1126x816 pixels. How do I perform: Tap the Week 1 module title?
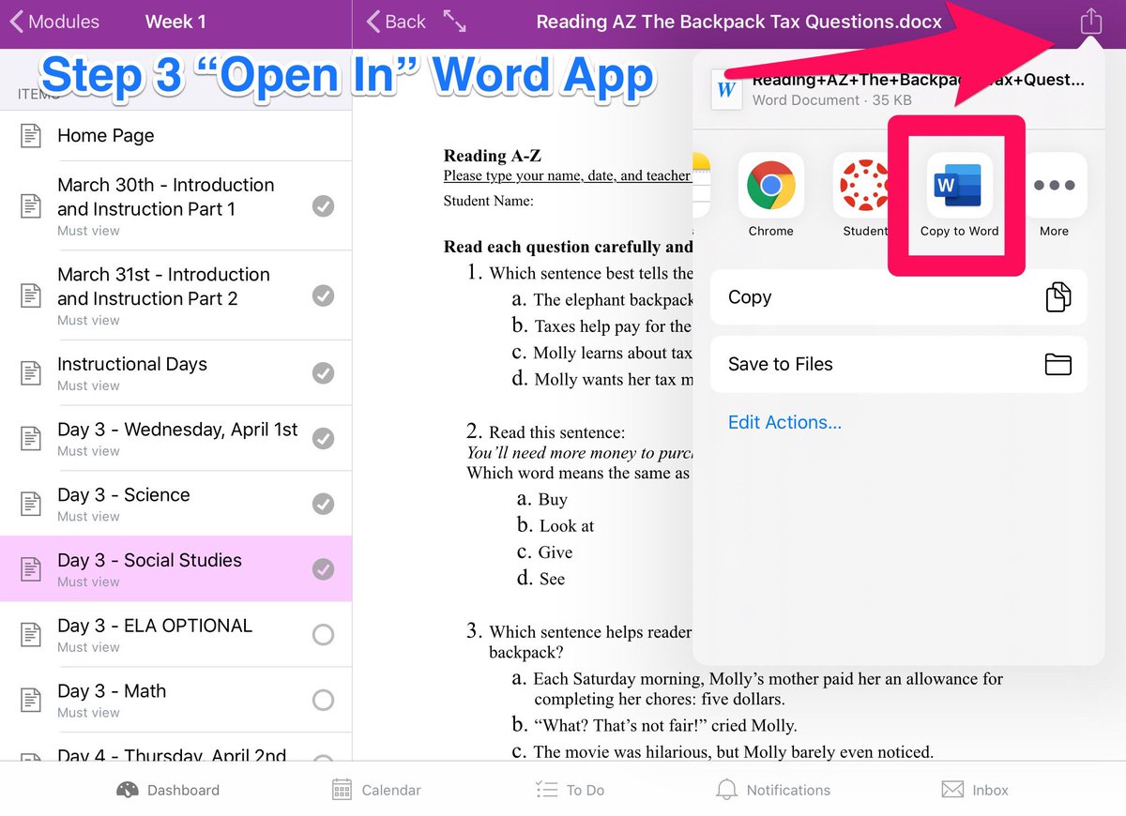[175, 22]
